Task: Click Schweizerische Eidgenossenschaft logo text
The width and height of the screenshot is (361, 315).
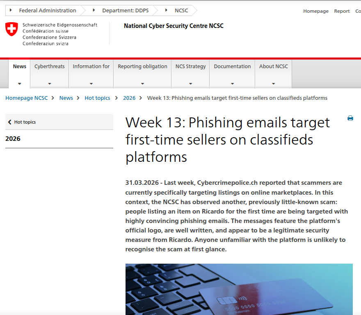Action: [x=60, y=25]
